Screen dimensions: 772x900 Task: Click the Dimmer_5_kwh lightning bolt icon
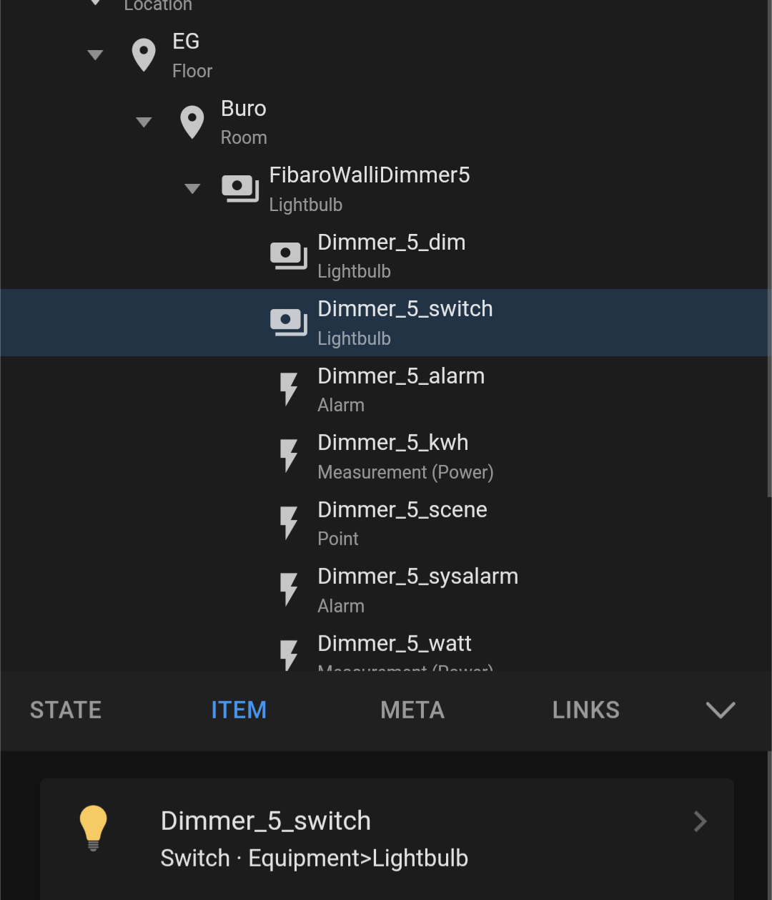(289, 456)
